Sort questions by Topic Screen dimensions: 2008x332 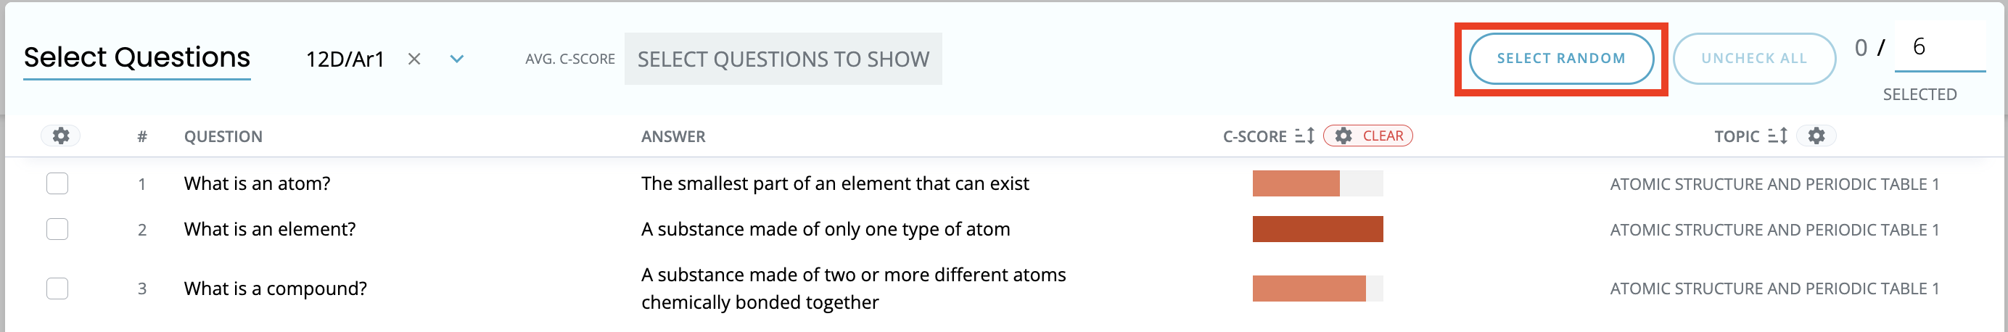(x=1777, y=136)
